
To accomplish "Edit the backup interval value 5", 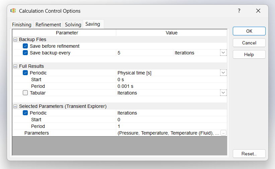I will 144,53.
